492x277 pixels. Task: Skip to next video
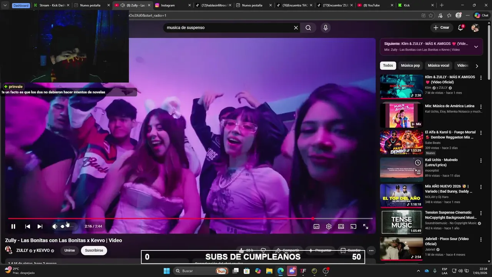[x=40, y=226]
